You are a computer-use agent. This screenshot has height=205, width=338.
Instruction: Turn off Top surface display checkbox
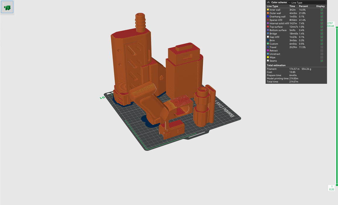coord(322,27)
